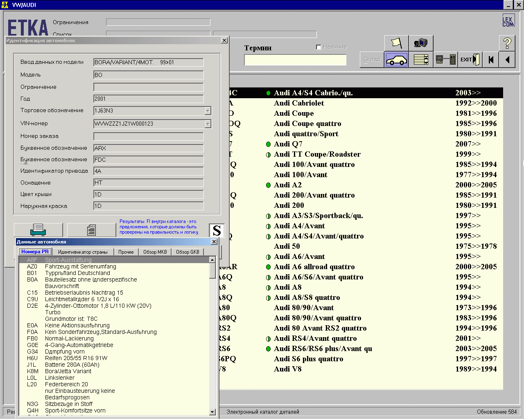
Task: Go back with the left arrow icon
Action: (507, 60)
